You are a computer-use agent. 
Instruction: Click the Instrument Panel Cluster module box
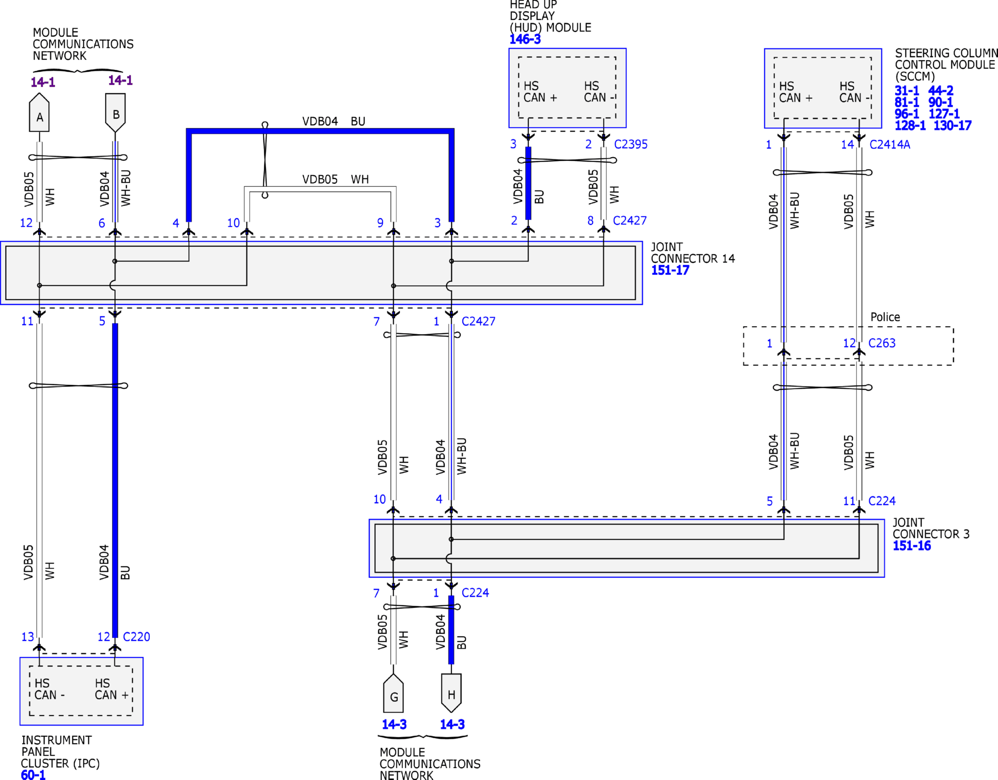pyautogui.click(x=82, y=691)
